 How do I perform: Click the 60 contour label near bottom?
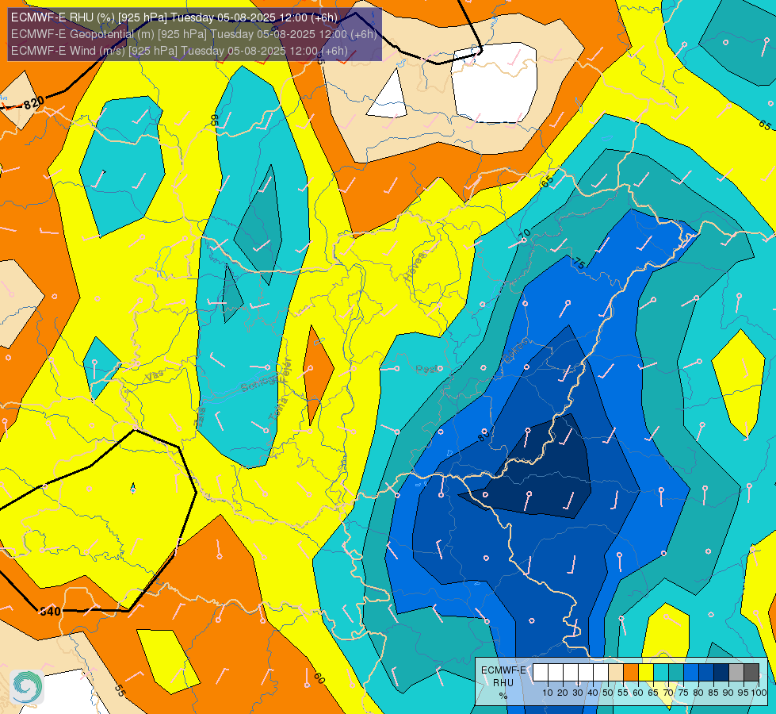click(319, 678)
